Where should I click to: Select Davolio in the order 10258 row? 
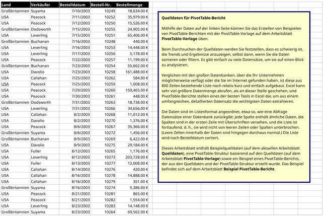45,72
